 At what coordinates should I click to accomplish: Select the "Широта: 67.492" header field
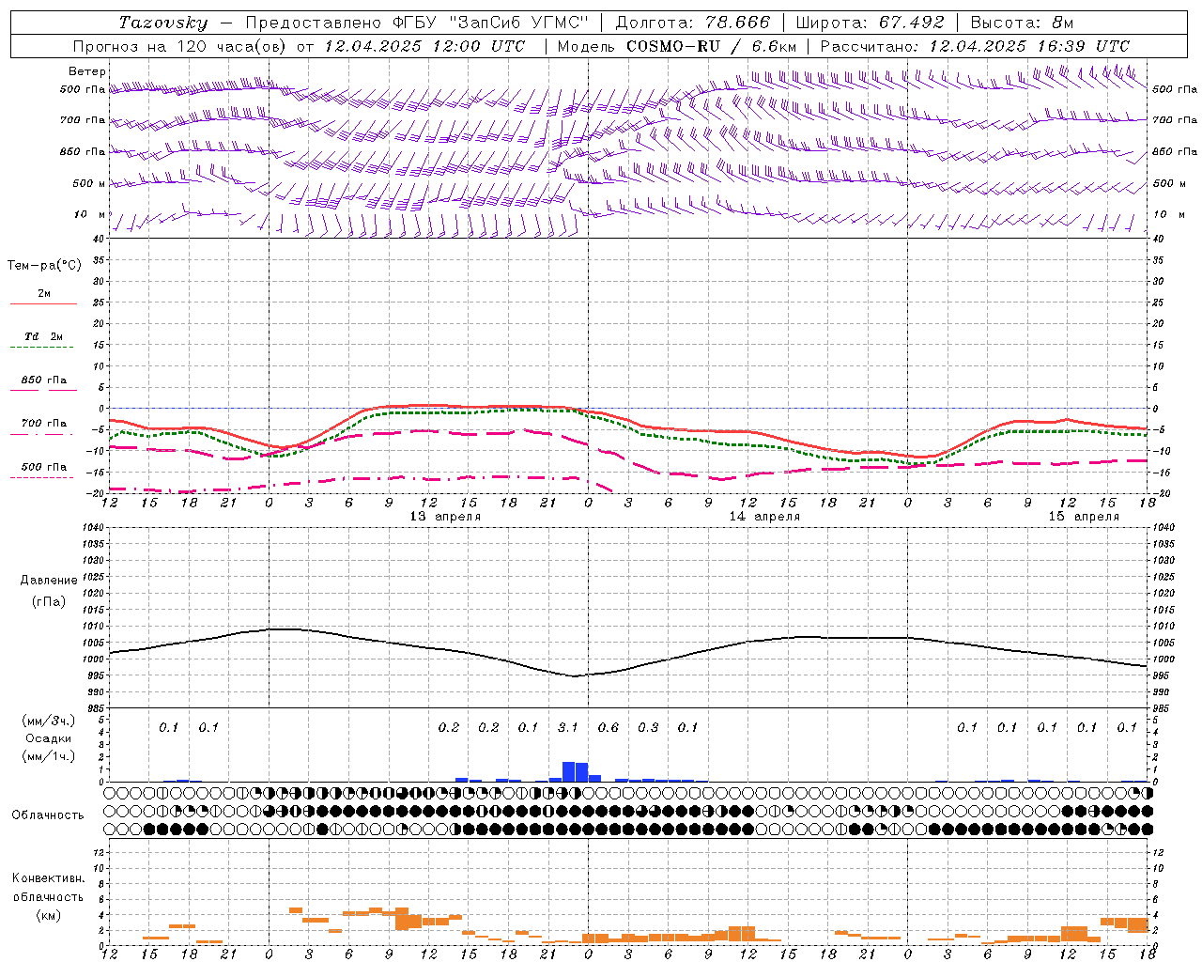pos(871,23)
